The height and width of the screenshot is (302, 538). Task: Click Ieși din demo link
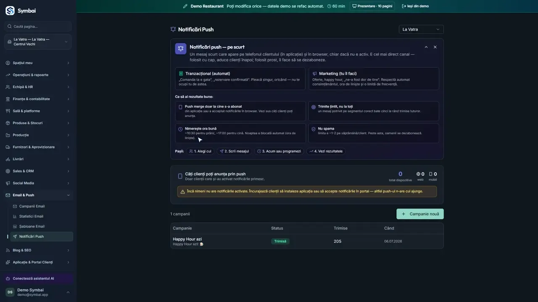tap(415, 6)
